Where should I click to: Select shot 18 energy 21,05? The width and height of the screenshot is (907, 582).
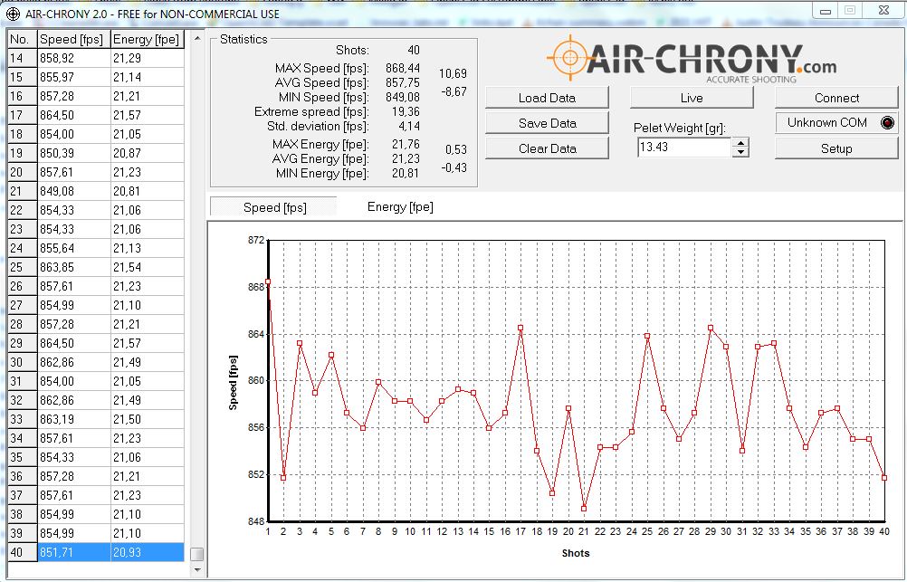click(147, 134)
